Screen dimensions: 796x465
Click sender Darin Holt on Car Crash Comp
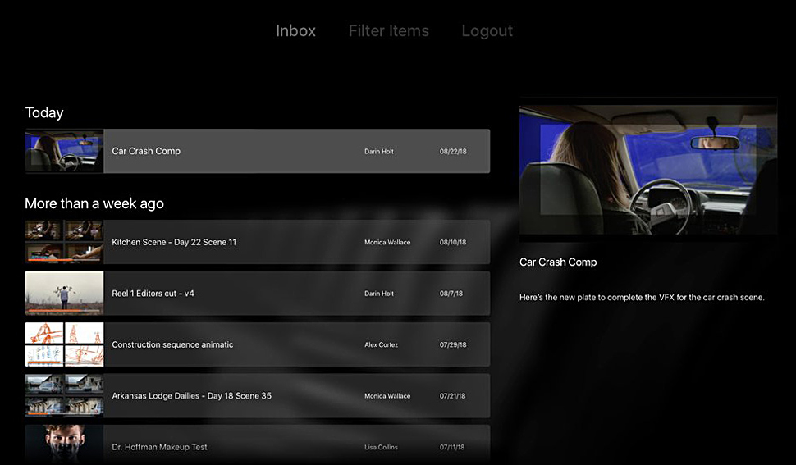[x=378, y=152]
